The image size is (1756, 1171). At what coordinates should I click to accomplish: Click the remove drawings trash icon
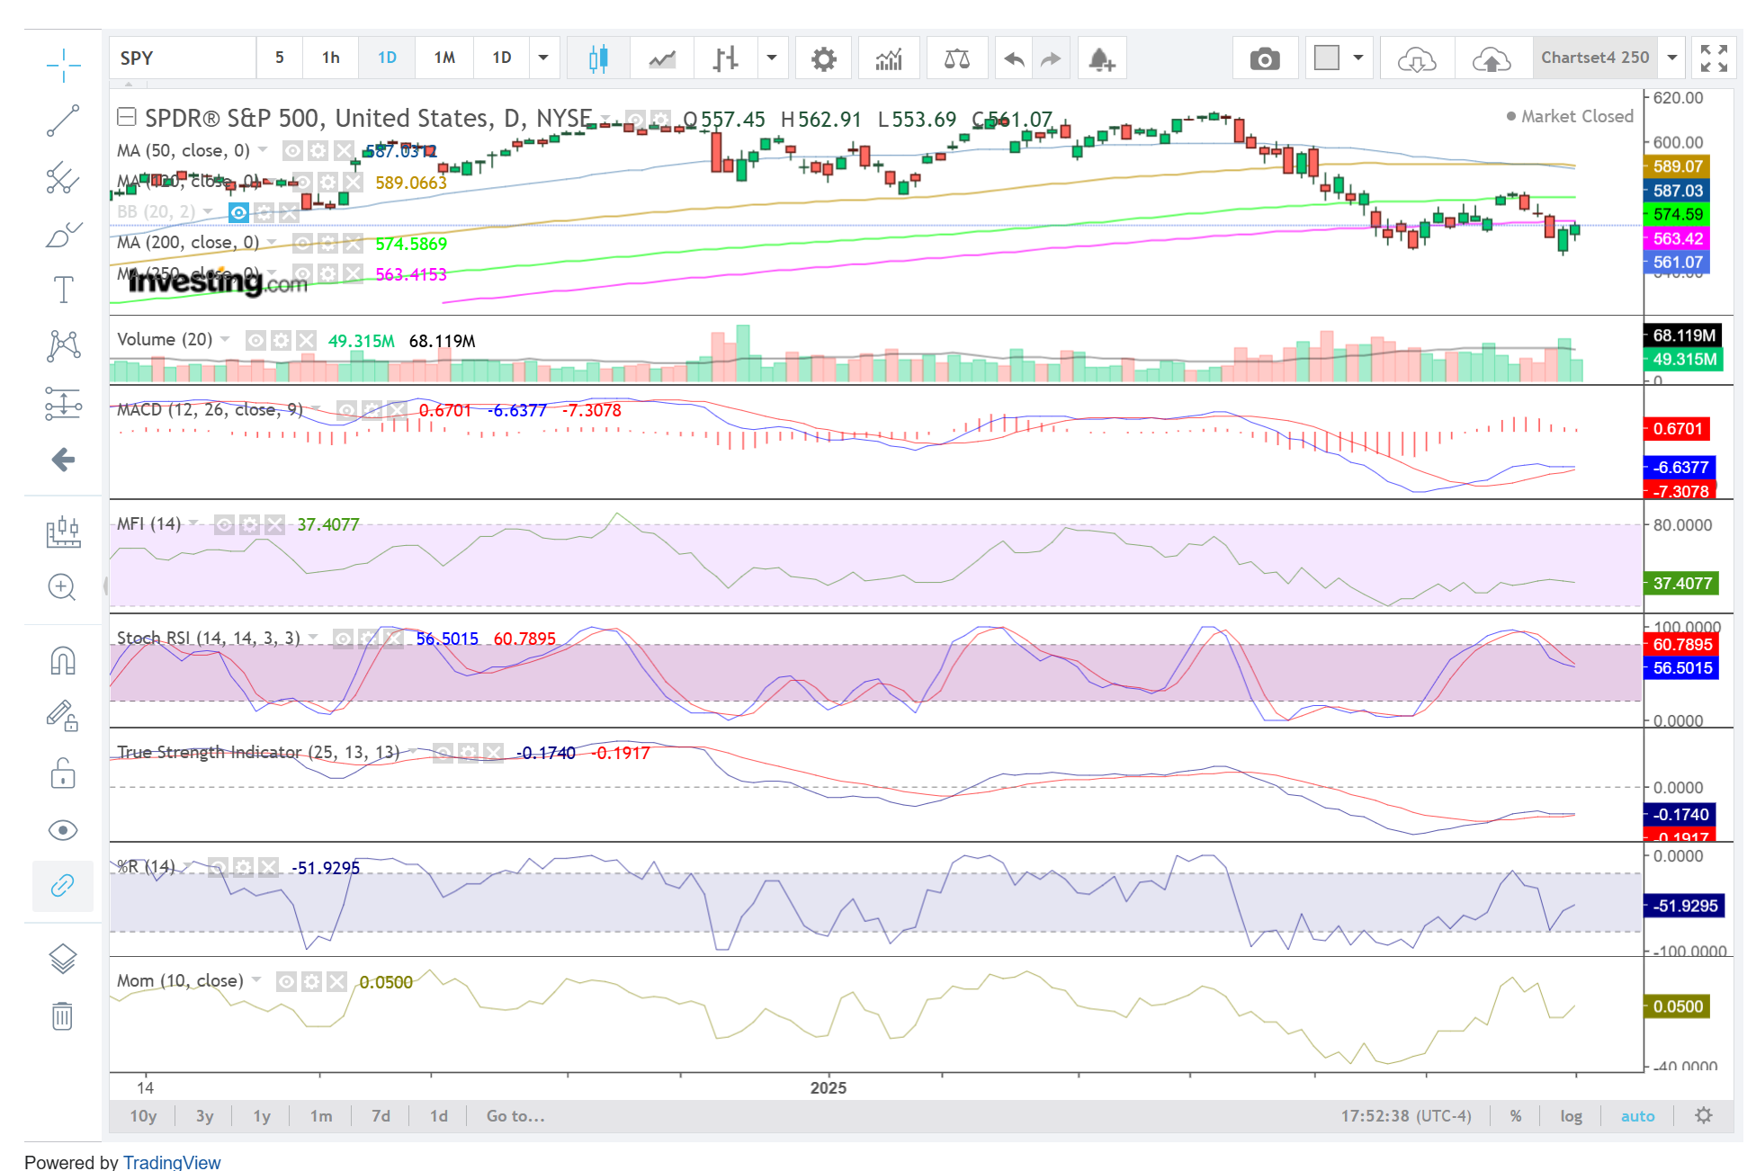pos(63,1016)
